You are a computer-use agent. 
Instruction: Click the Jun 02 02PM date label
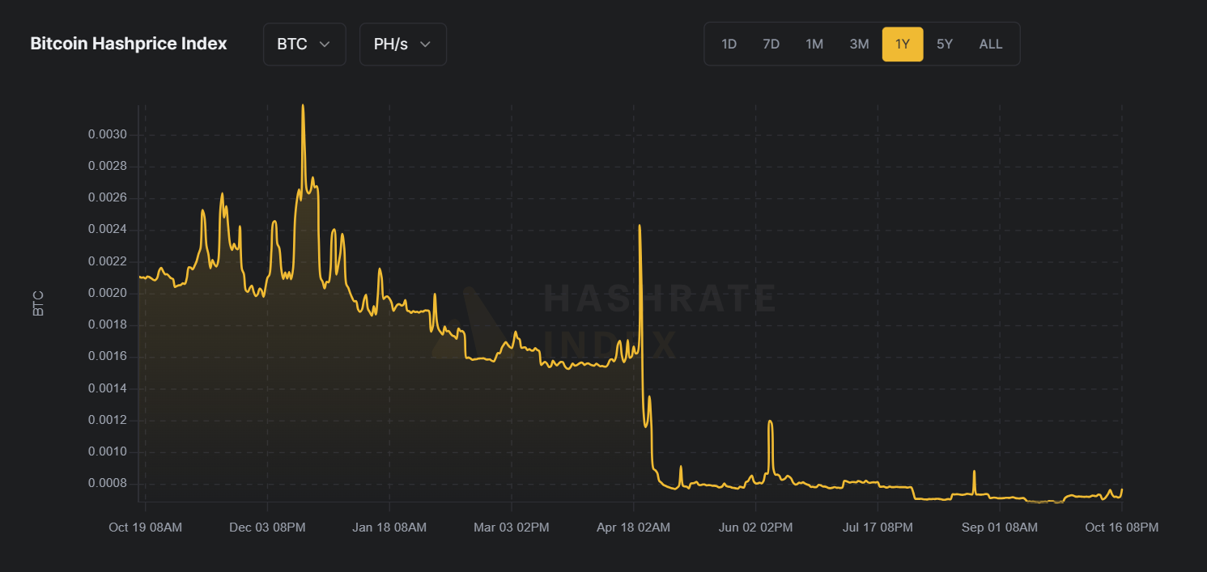point(756,528)
